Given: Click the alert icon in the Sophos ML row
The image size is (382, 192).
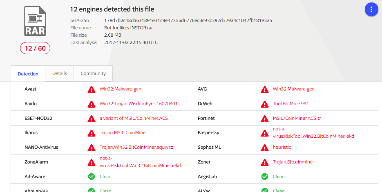Looking at the screenshot, I should (x=265, y=147).
